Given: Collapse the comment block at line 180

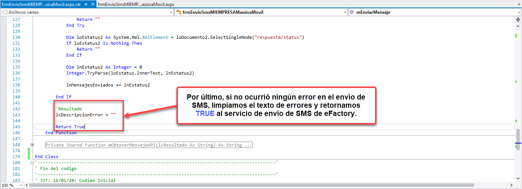Looking at the screenshot, I should coord(32,163).
